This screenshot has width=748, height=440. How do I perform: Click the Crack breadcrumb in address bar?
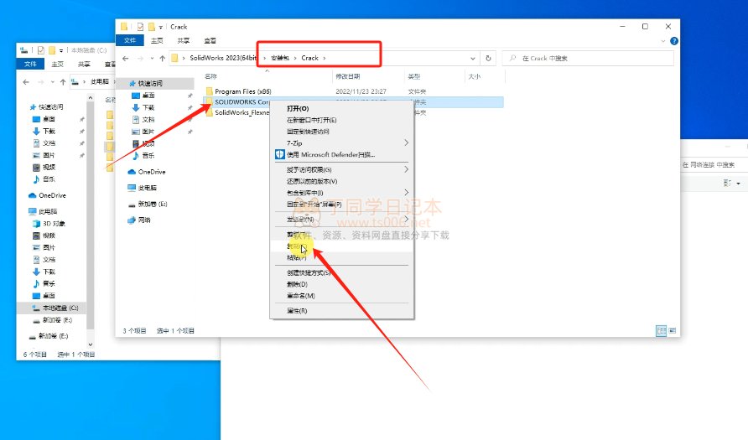click(309, 58)
